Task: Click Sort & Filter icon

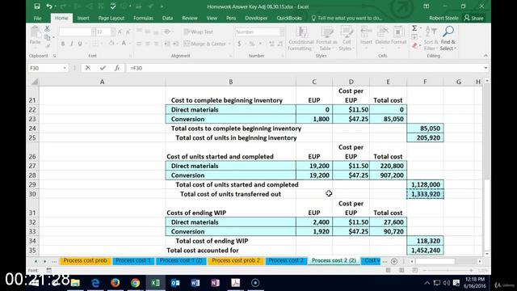Action: 431,32
